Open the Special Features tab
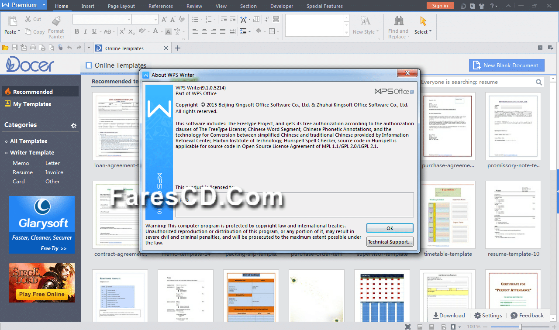This screenshot has height=330, width=559. [324, 6]
